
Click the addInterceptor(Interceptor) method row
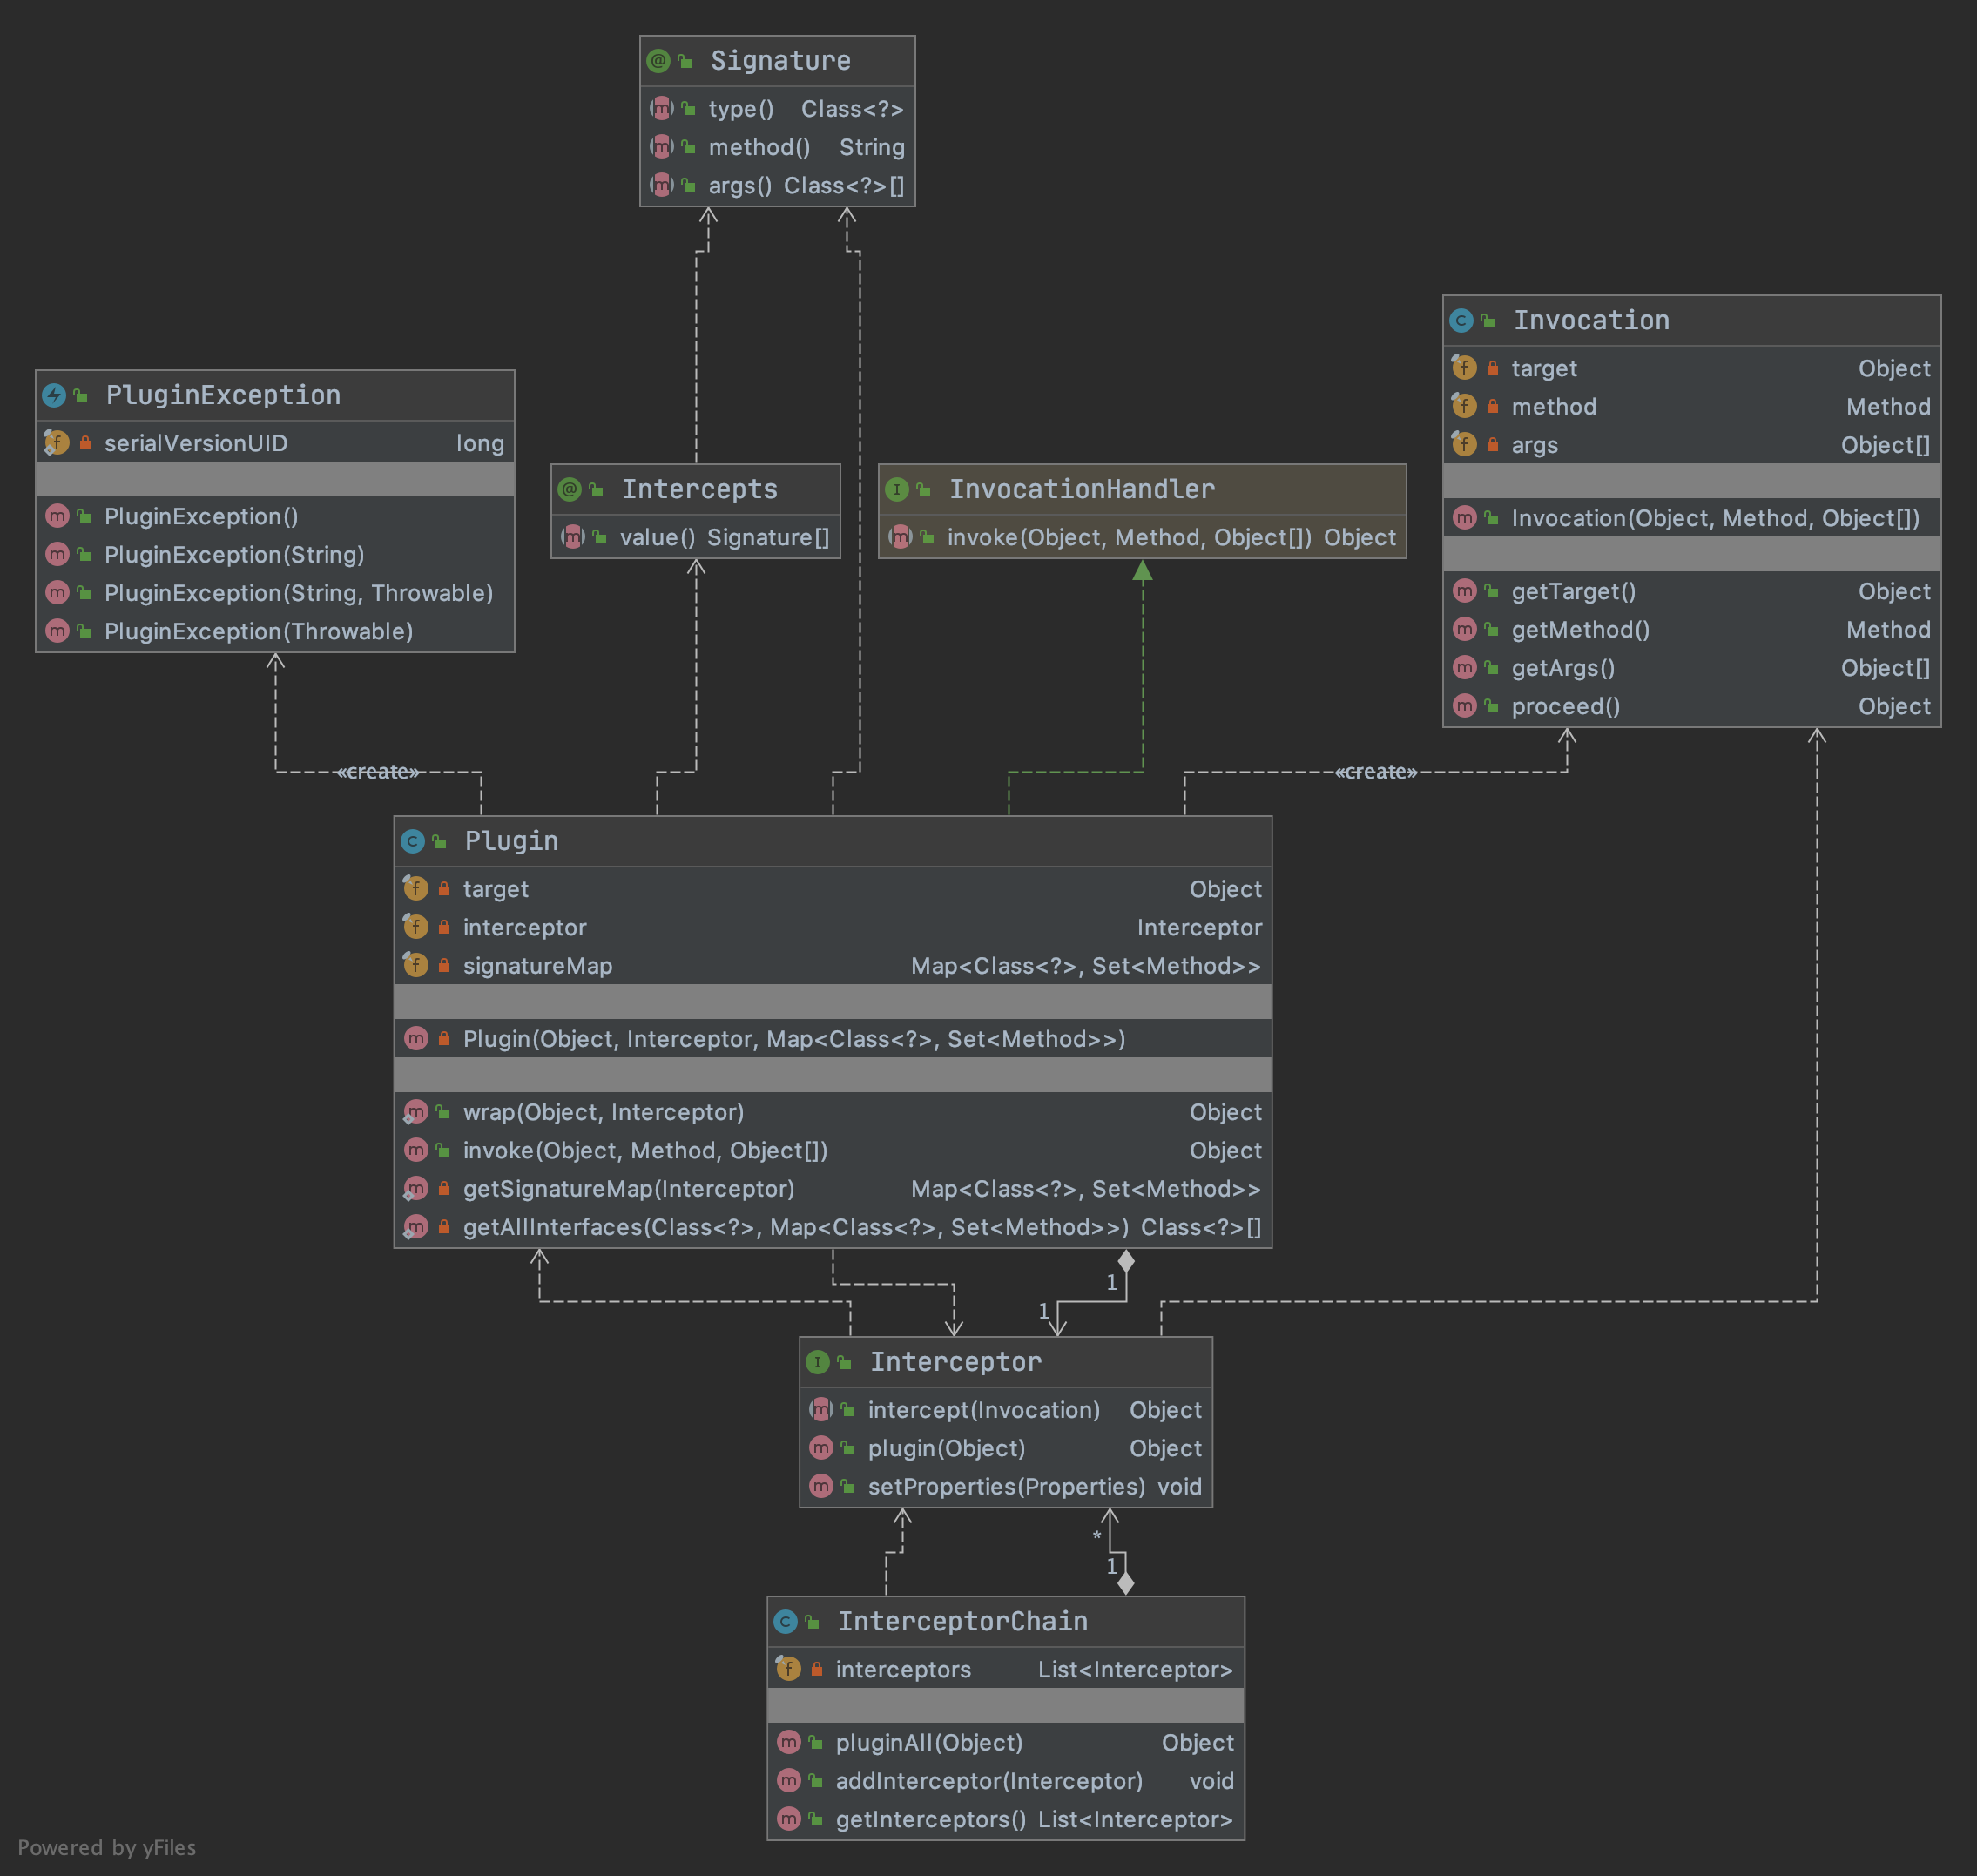1005,1781
